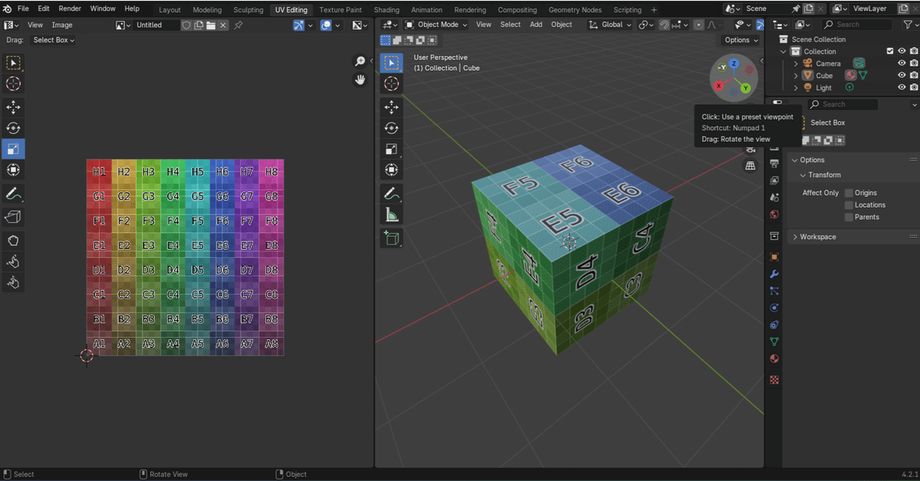Open the Options dropdown in 3D viewport

pyautogui.click(x=741, y=40)
